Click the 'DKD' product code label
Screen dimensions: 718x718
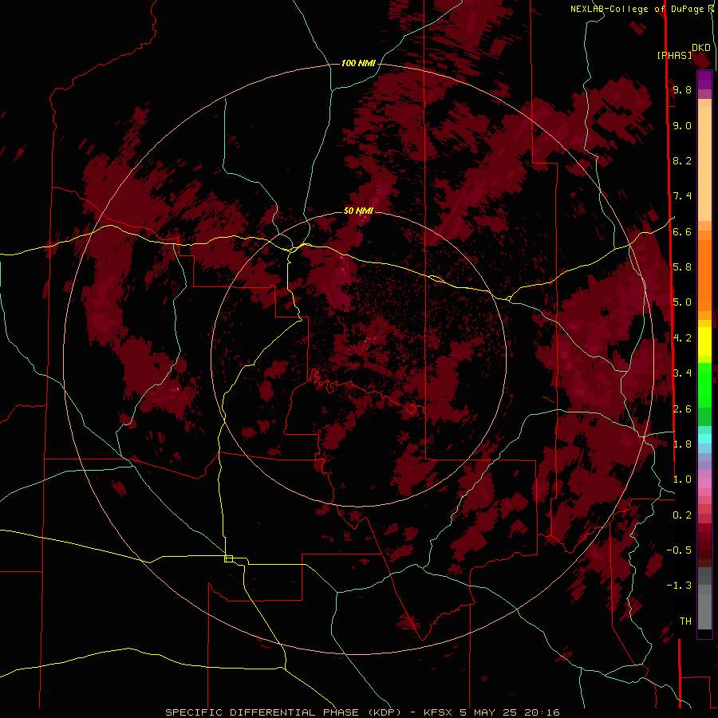[x=701, y=48]
